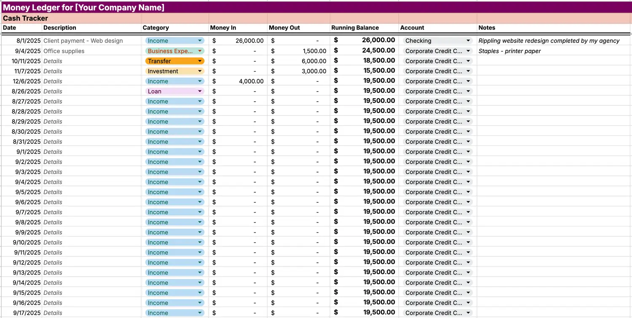Select the 8/26/2025 date cell
This screenshot has height=318, width=632.
21,92
